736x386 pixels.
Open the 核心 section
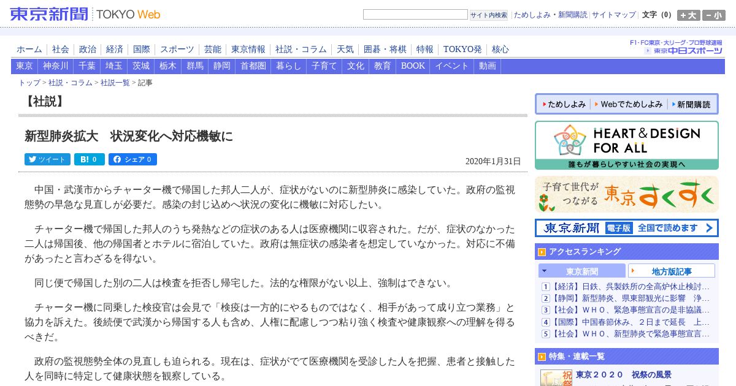point(500,50)
